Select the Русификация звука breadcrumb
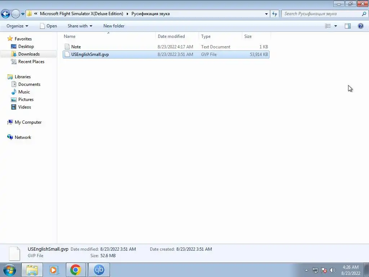This screenshot has height=277, width=369. click(150, 14)
